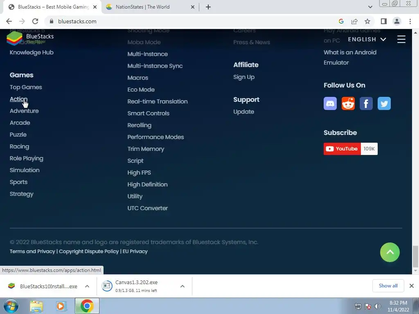The width and height of the screenshot is (419, 314).
Task: Open the Arcade games link
Action: point(20,123)
